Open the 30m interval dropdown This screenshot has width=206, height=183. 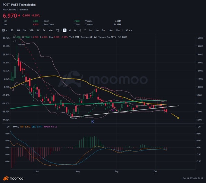tap(129, 30)
